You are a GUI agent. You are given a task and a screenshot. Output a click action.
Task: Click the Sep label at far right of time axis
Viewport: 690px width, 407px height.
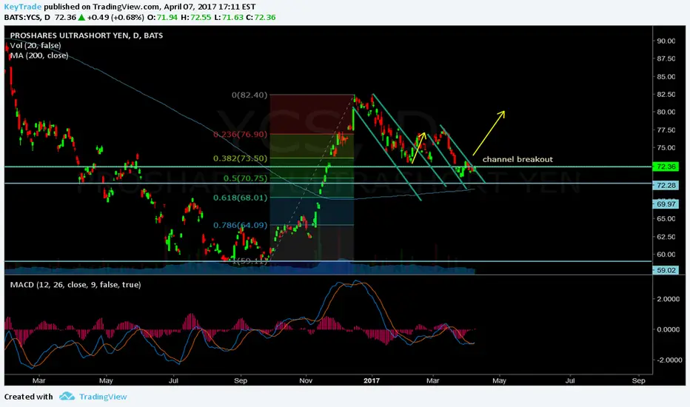[638, 380]
